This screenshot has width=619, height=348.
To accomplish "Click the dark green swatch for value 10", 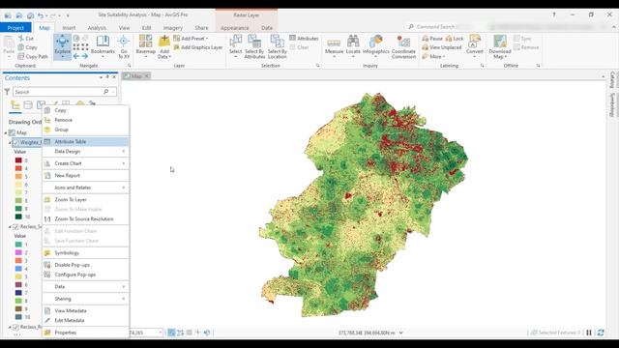I will [18, 217].
